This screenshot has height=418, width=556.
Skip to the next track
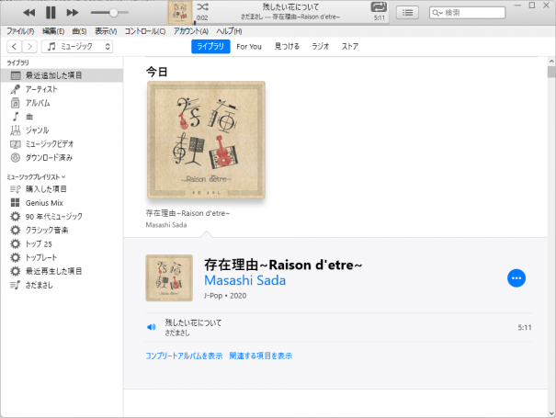73,13
